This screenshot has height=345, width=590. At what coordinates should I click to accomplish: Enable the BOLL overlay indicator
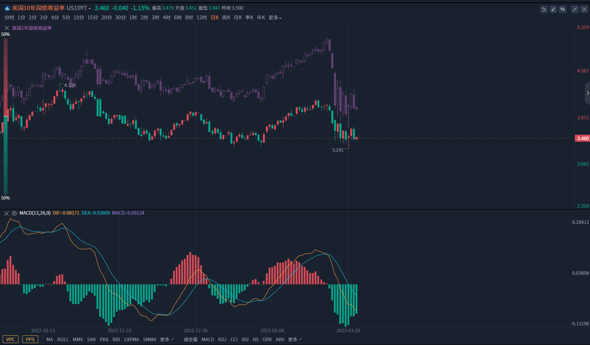[63, 340]
